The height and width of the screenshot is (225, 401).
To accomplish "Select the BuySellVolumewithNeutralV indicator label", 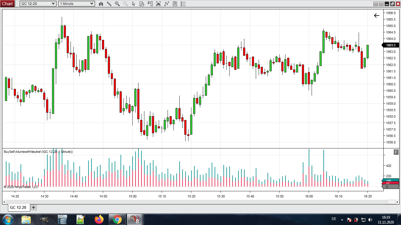I will click(x=38, y=152).
